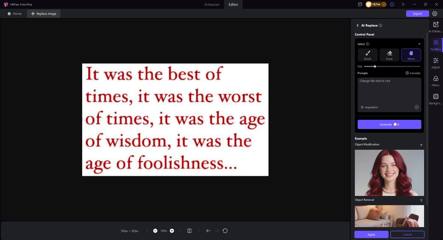Open the Background sidebar tool
Viewport: 443px width, 240px height.
pos(436,99)
